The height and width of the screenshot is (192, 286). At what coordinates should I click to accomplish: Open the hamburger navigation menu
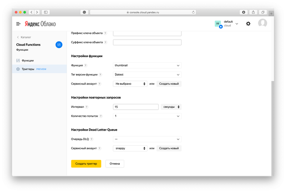(18, 24)
